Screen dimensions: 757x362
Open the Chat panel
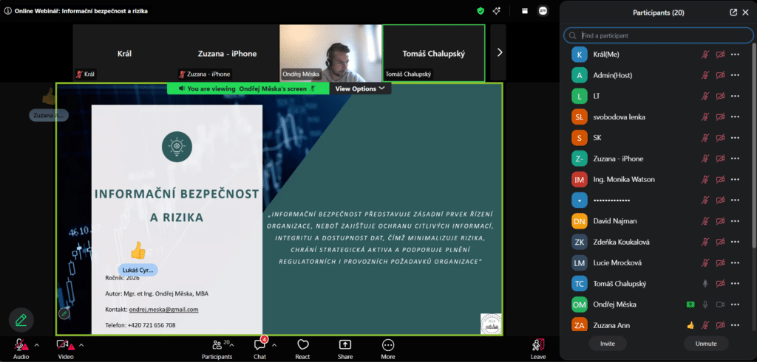pos(259,349)
